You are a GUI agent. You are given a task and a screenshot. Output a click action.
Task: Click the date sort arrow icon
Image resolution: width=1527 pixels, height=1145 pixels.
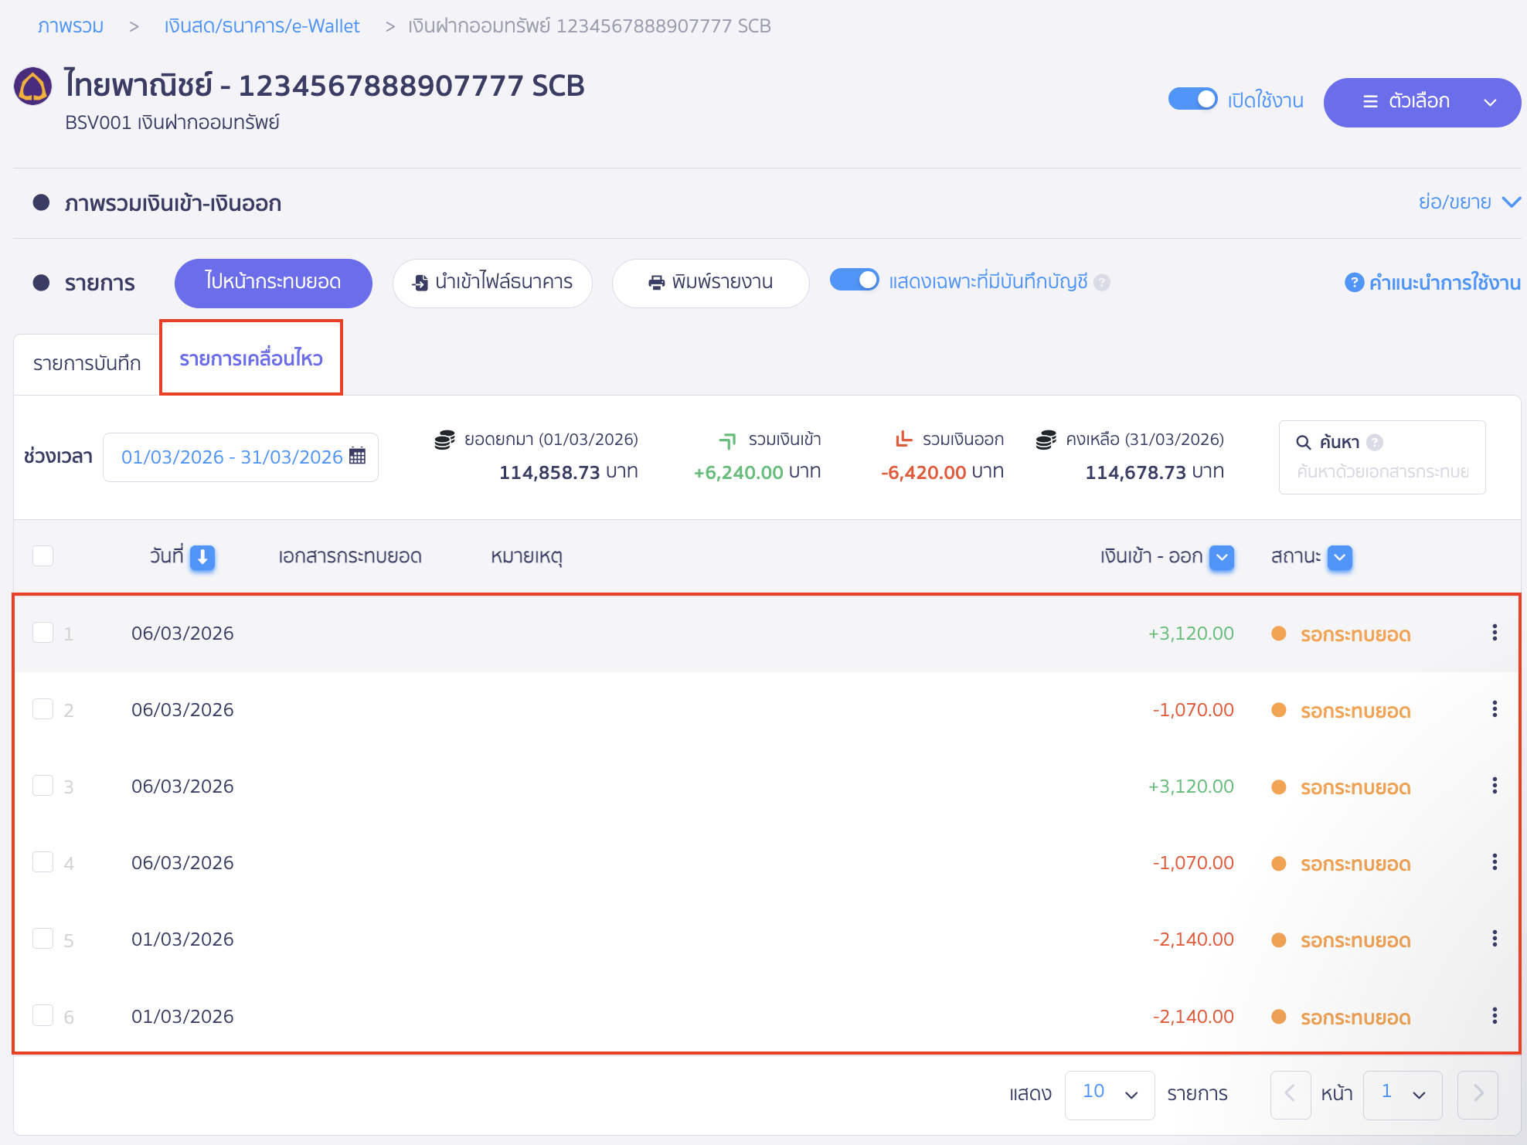click(202, 557)
